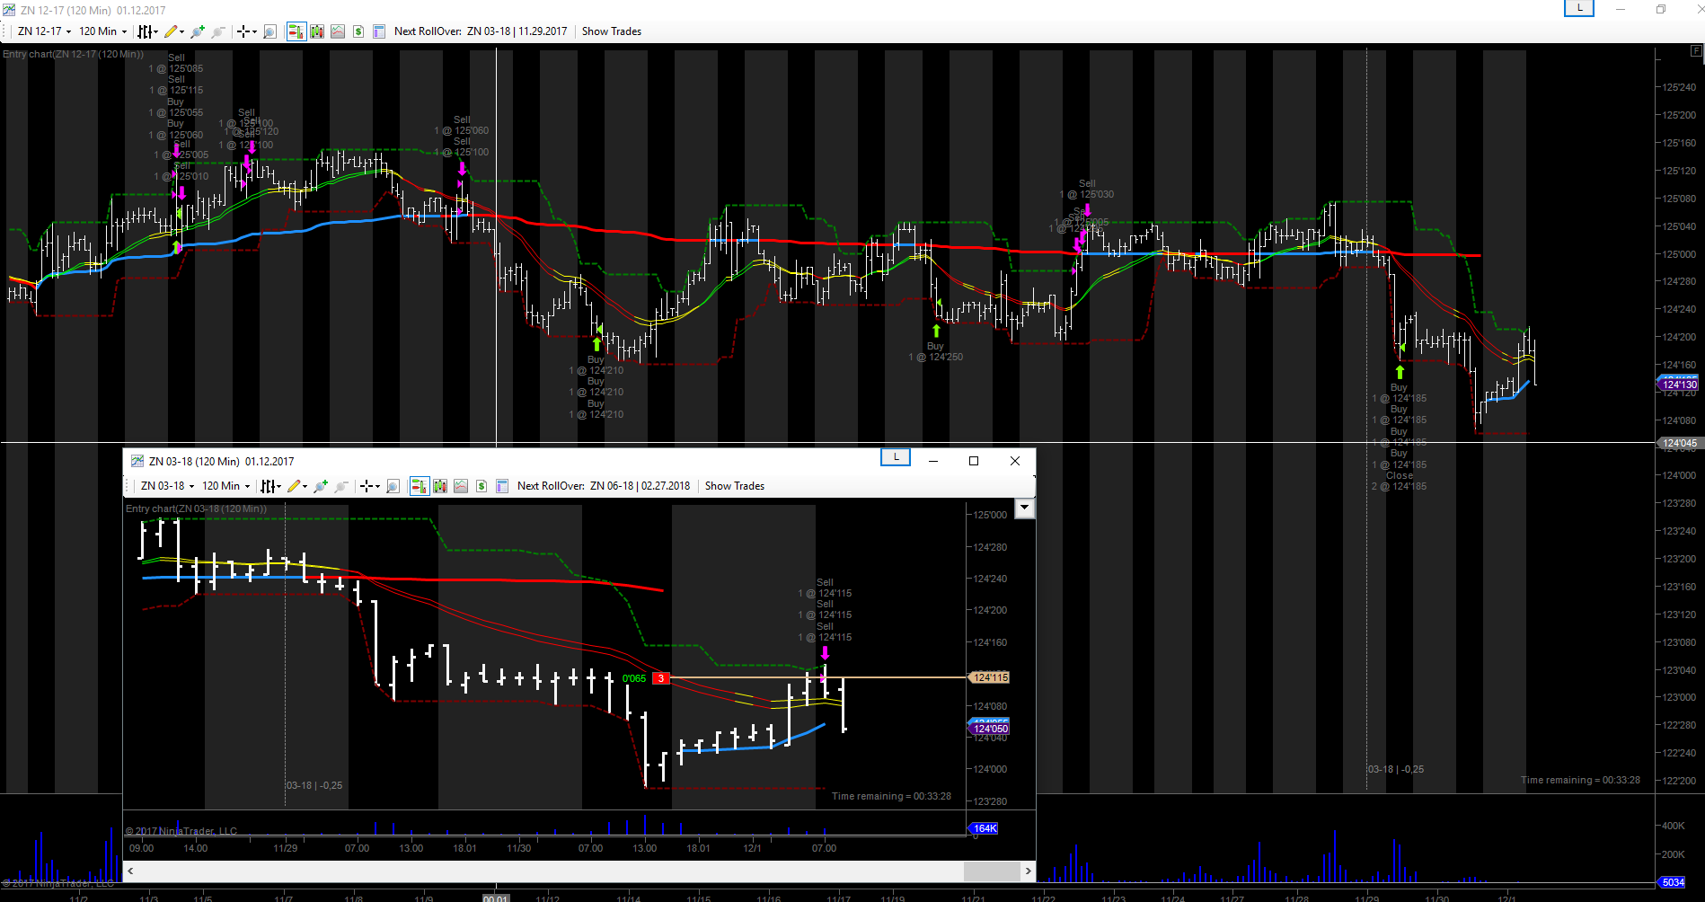The image size is (1705, 902).
Task: Open the crosshair cursor dropdown in the ZN 12-17 toolbar
Action: (246, 31)
